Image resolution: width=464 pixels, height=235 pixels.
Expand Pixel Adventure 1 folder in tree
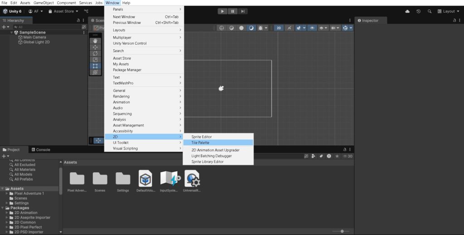tap(7, 193)
